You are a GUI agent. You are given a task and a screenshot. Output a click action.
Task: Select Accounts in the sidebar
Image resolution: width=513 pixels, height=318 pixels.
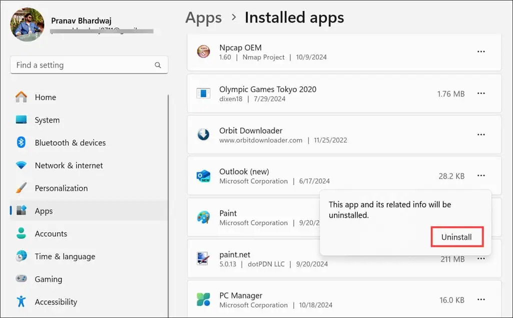coord(51,233)
